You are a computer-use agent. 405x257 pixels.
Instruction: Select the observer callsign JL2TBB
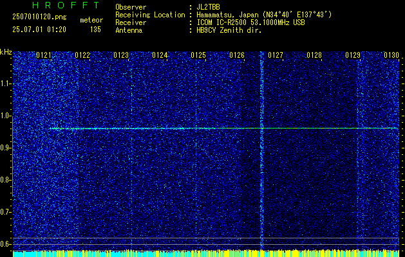point(208,7)
